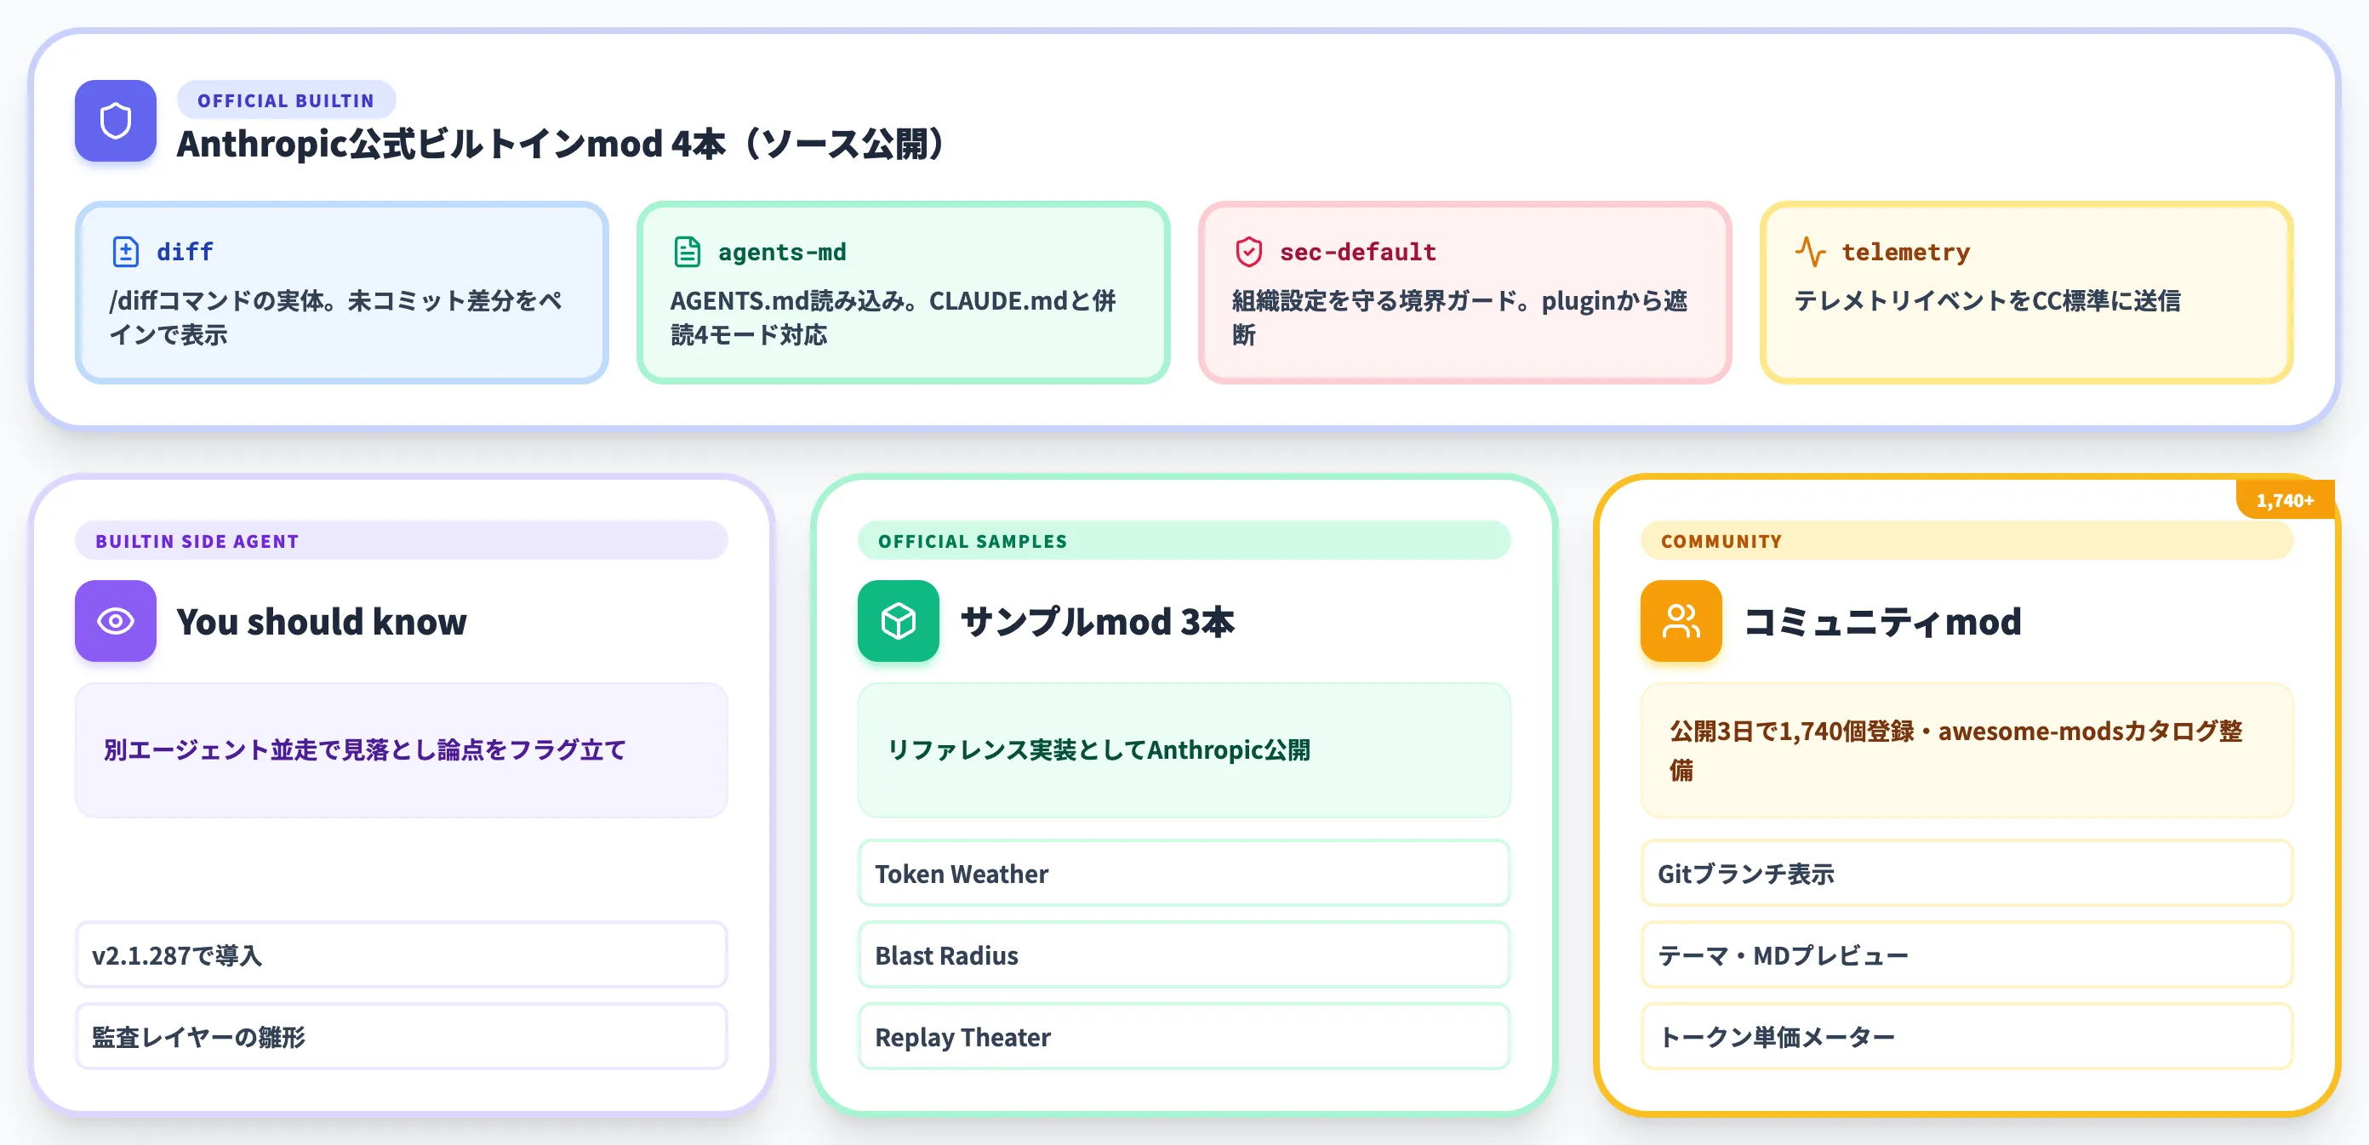This screenshot has height=1145, width=2369.
Task: Click the 組織設定を守る境界ガード description
Action: (x=1459, y=317)
